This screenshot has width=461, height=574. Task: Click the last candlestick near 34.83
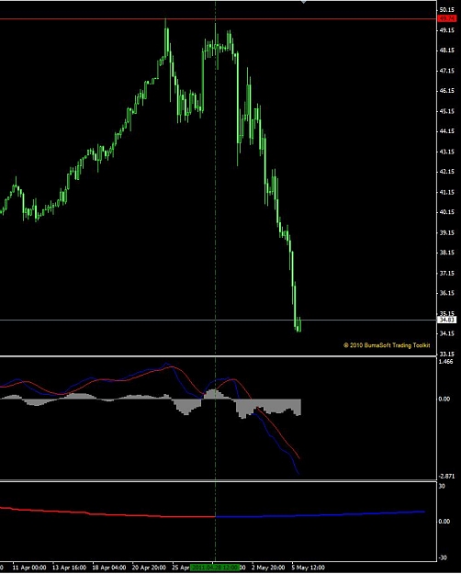[300, 325]
